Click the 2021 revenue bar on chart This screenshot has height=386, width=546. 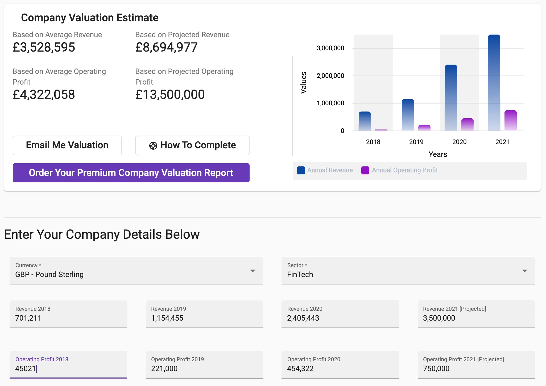(494, 80)
